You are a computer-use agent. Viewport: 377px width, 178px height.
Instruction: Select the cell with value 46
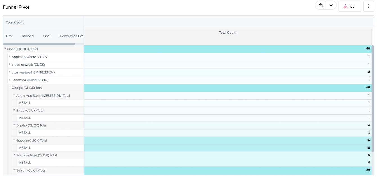click(x=228, y=88)
